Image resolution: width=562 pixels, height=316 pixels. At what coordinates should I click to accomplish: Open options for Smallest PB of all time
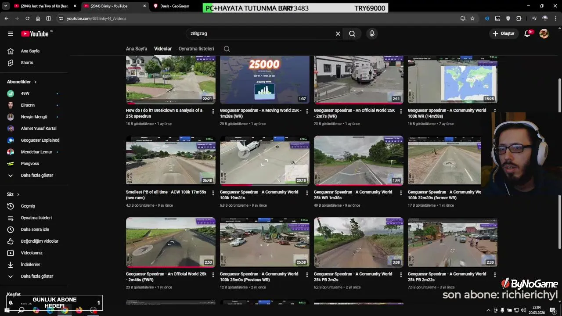pos(213,193)
